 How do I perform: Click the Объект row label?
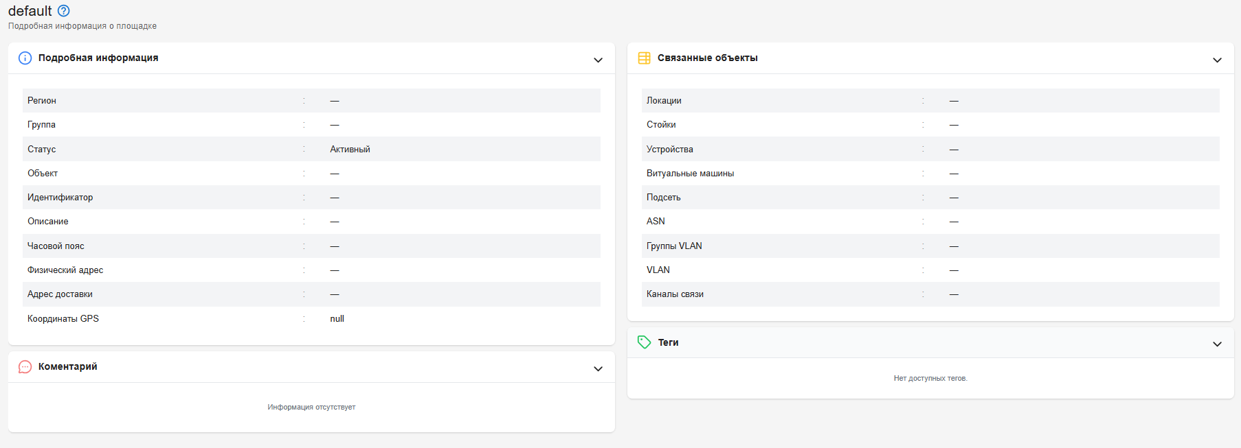(x=43, y=173)
